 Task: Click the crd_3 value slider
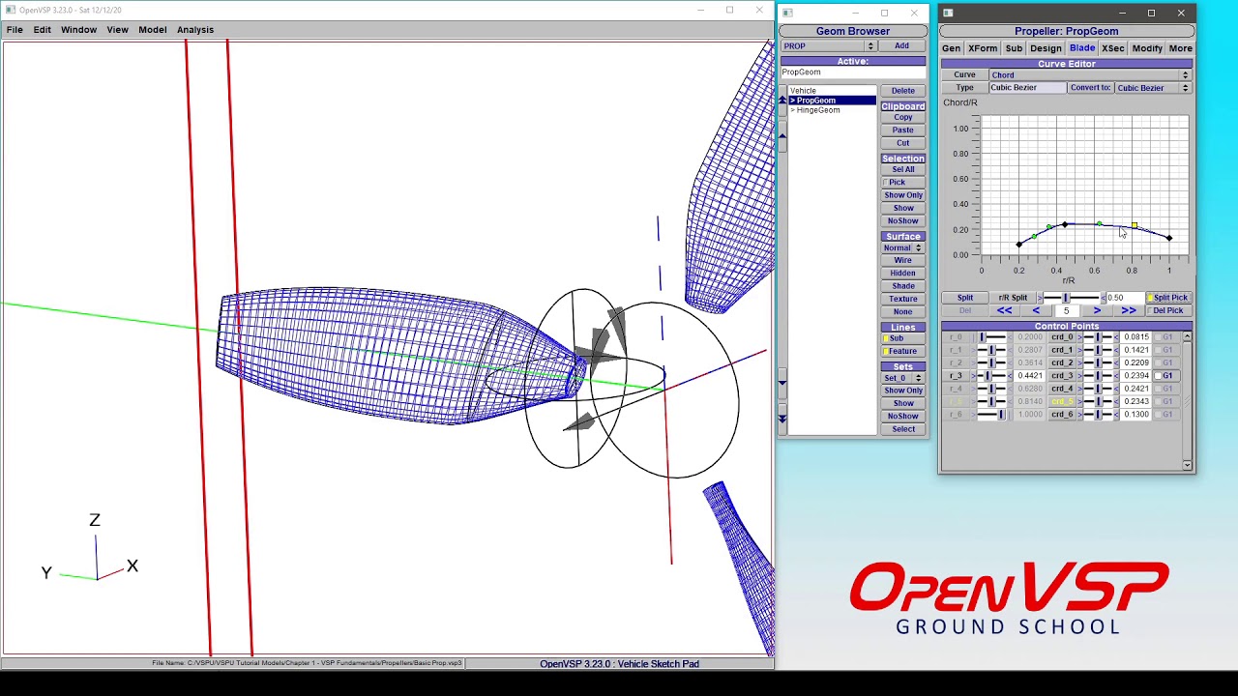(1098, 376)
